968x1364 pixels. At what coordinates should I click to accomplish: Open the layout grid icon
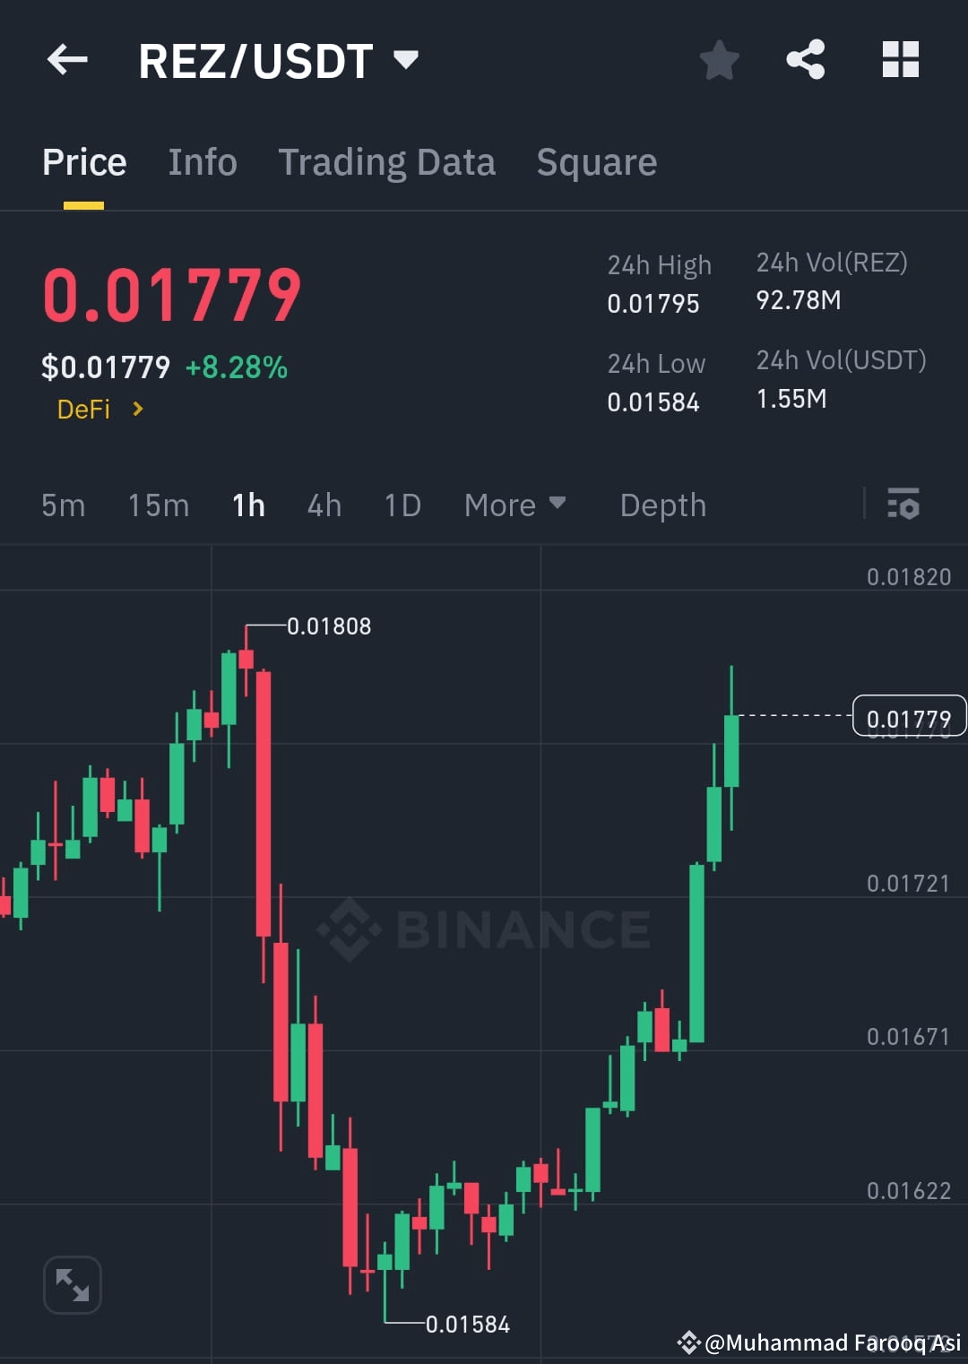(x=901, y=59)
